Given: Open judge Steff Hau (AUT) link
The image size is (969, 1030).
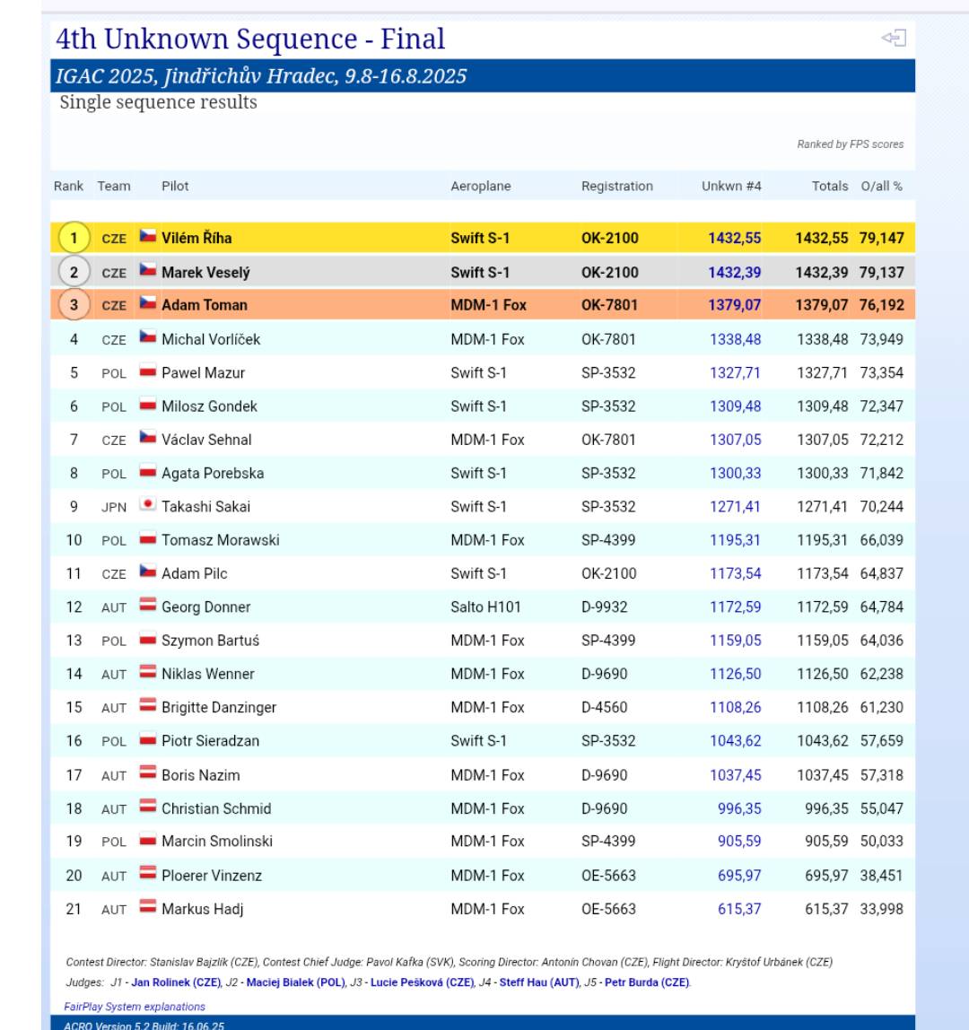Looking at the screenshot, I should point(538,982).
